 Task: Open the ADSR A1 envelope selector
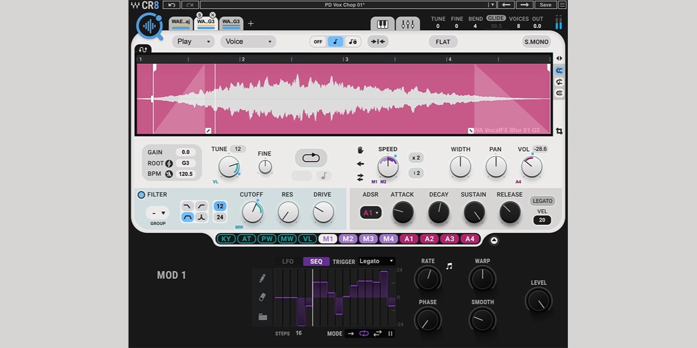[x=371, y=213]
